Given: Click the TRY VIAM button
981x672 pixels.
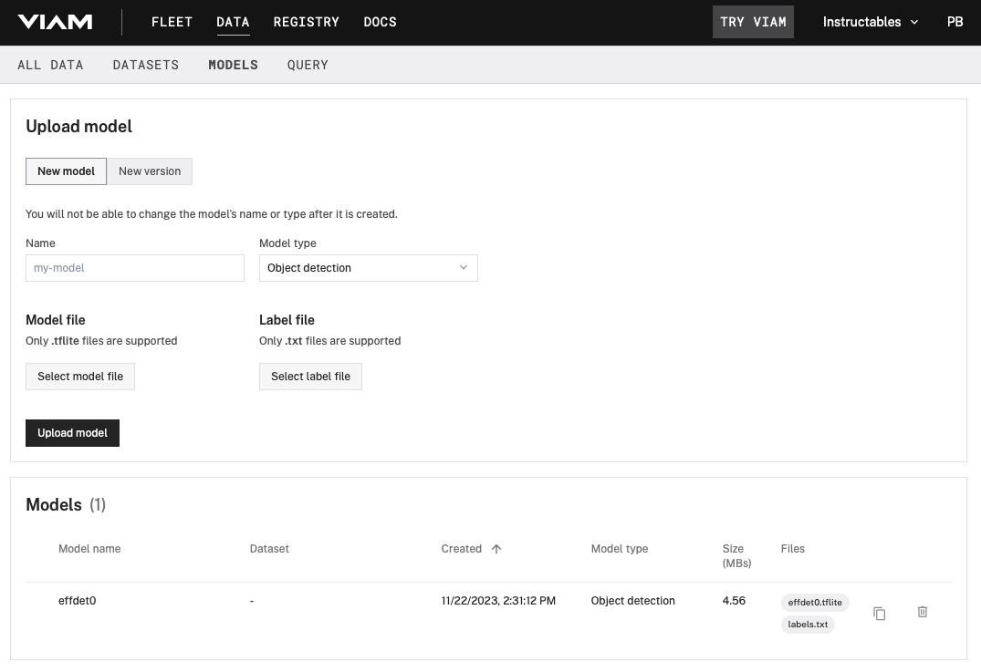Looking at the screenshot, I should click(753, 22).
